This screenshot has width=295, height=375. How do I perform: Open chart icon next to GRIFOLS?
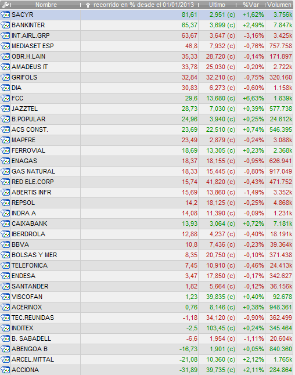[x=5, y=77]
